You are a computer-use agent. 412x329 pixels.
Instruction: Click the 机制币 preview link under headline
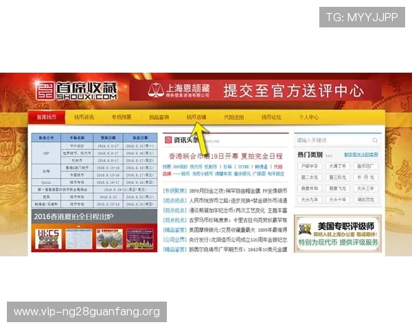click(x=211, y=167)
